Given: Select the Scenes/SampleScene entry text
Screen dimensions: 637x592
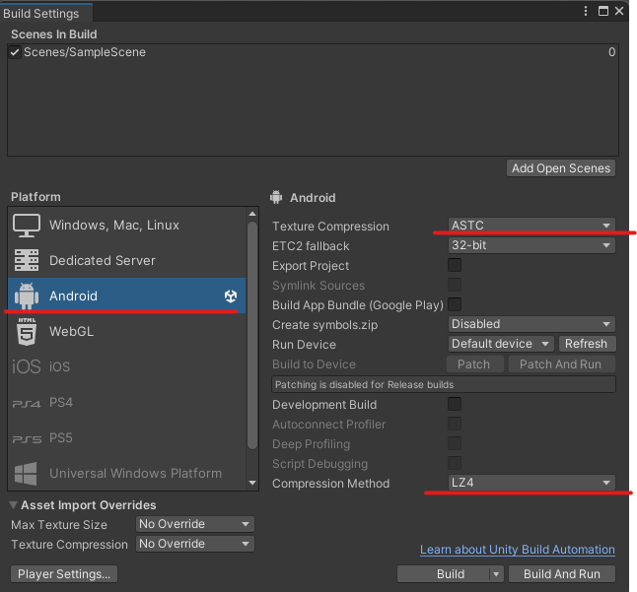Looking at the screenshot, I should click(x=85, y=52).
